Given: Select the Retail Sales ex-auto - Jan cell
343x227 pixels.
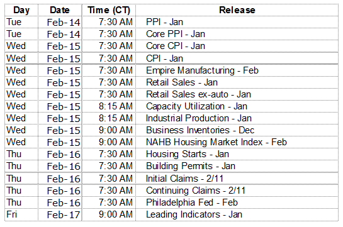Looking at the screenshot, I should point(237,94).
